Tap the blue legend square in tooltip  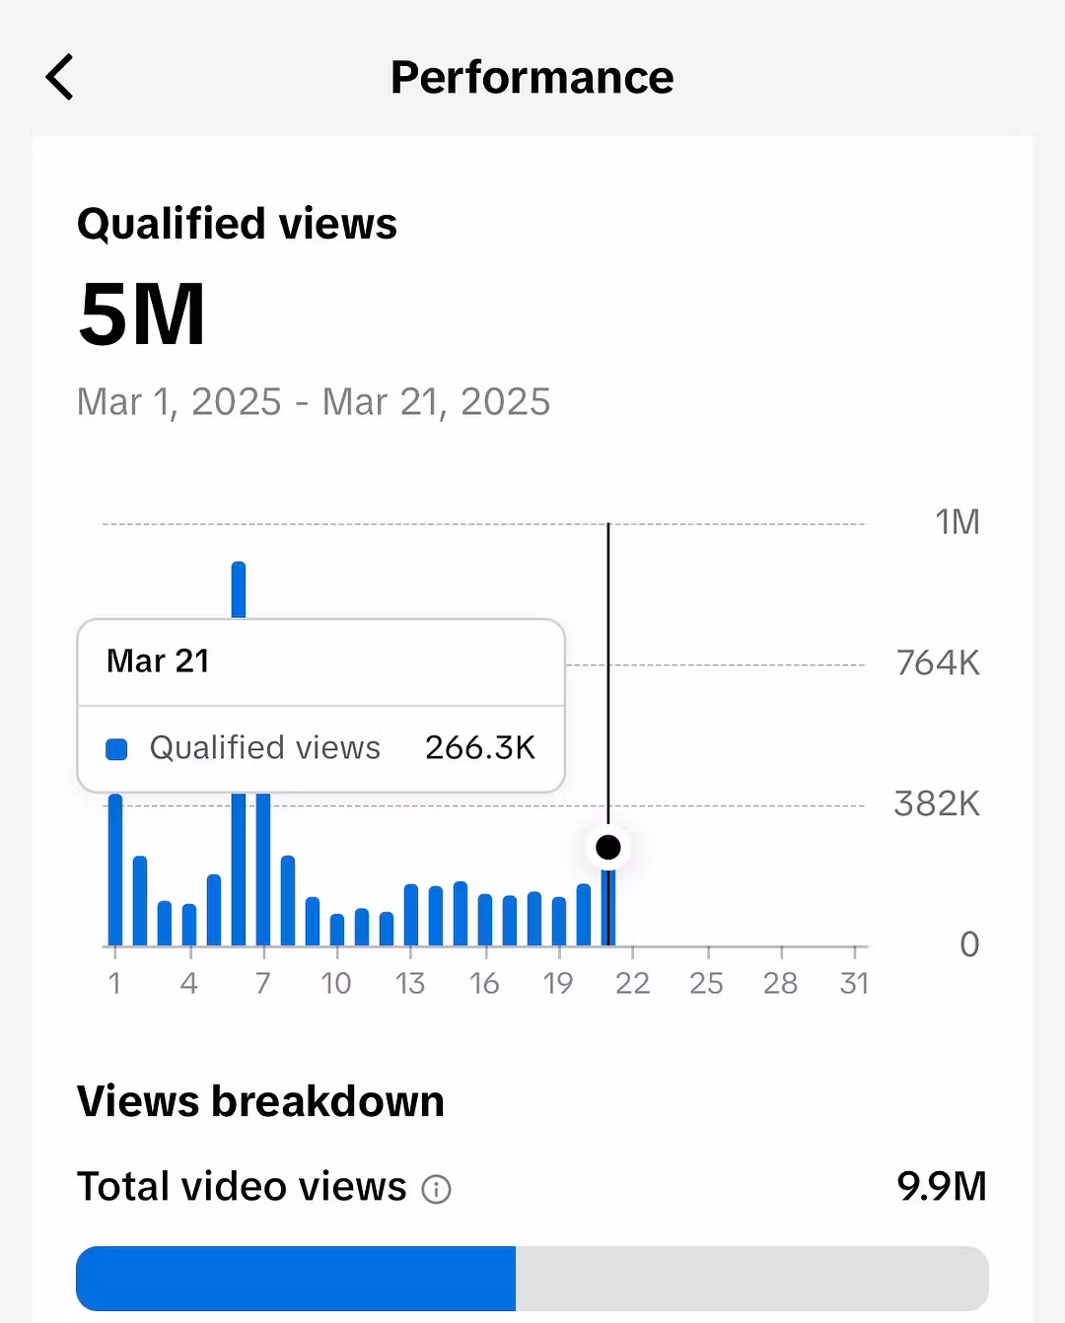click(x=116, y=749)
